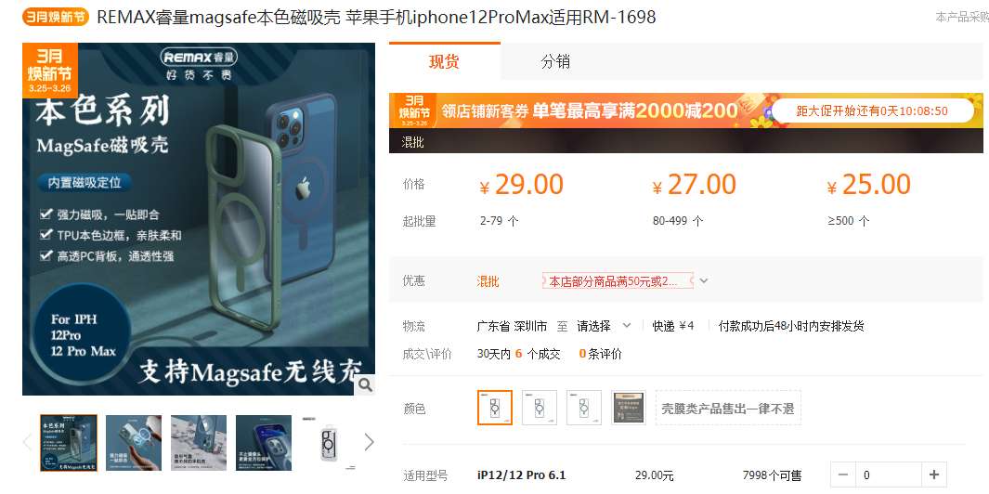Click the 3月焕新节 coupon banner
The height and width of the screenshot is (494, 989).
coord(685,110)
